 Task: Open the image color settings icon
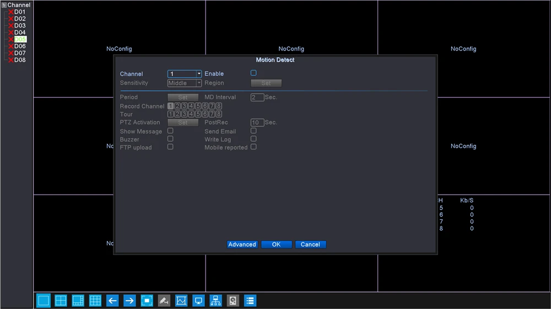point(181,301)
